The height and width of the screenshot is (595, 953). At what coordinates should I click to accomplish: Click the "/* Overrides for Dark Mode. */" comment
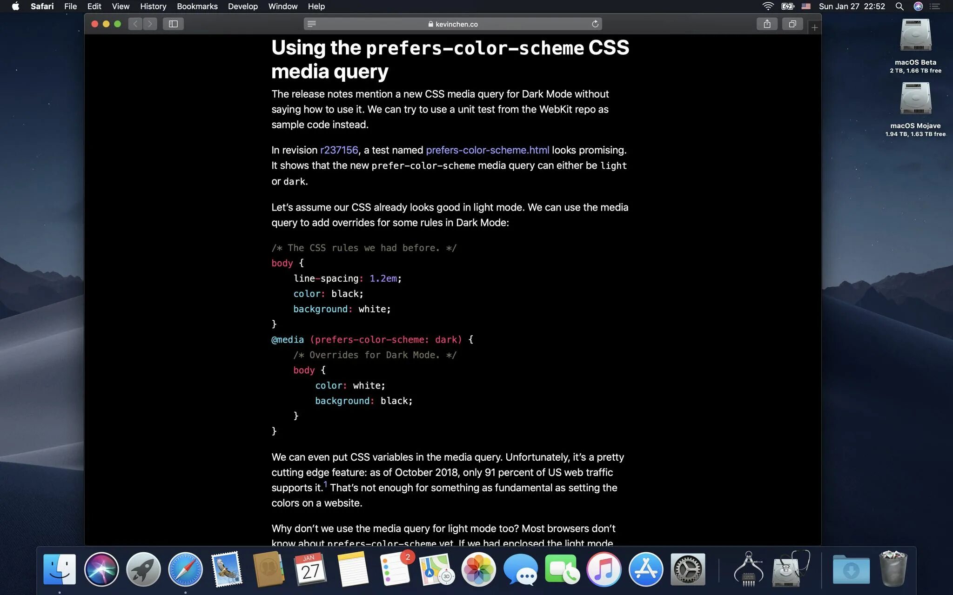[375, 355]
